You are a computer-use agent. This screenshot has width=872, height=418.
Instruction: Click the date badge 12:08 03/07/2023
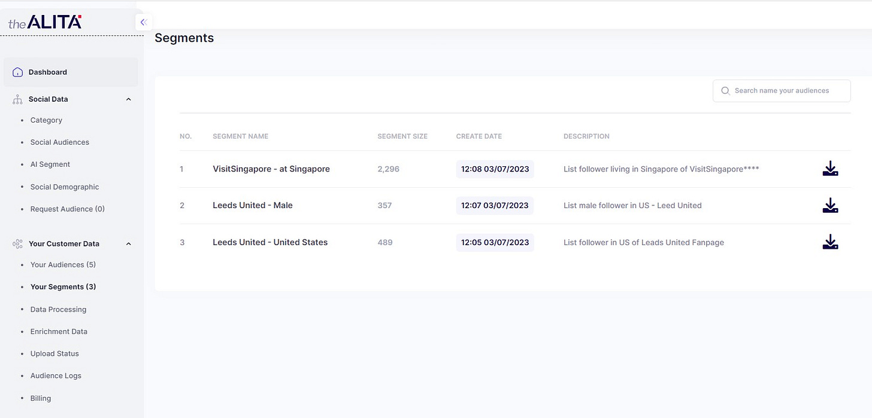click(495, 169)
